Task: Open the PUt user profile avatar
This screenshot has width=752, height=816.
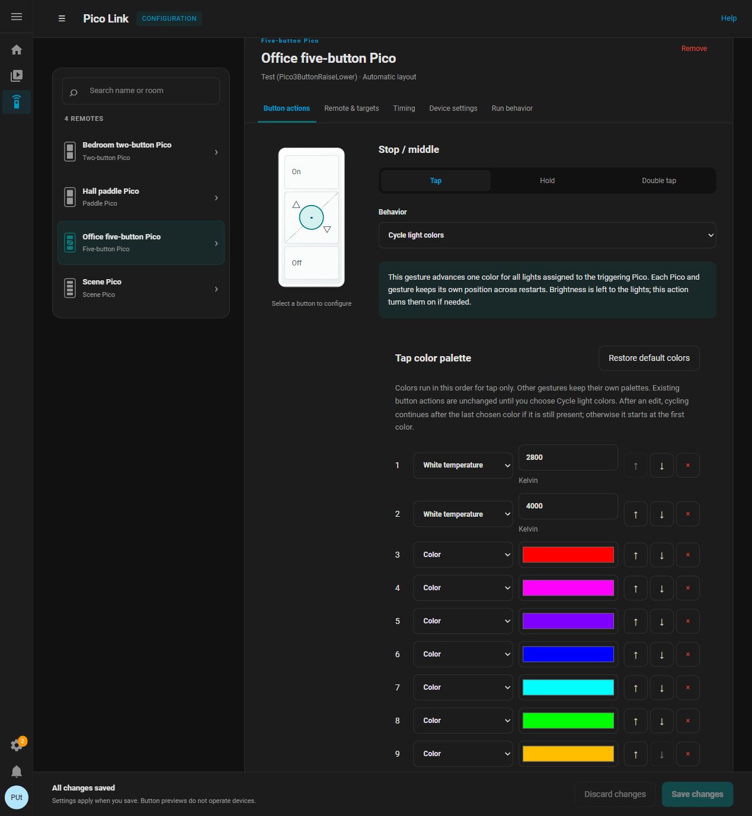Action: (17, 797)
